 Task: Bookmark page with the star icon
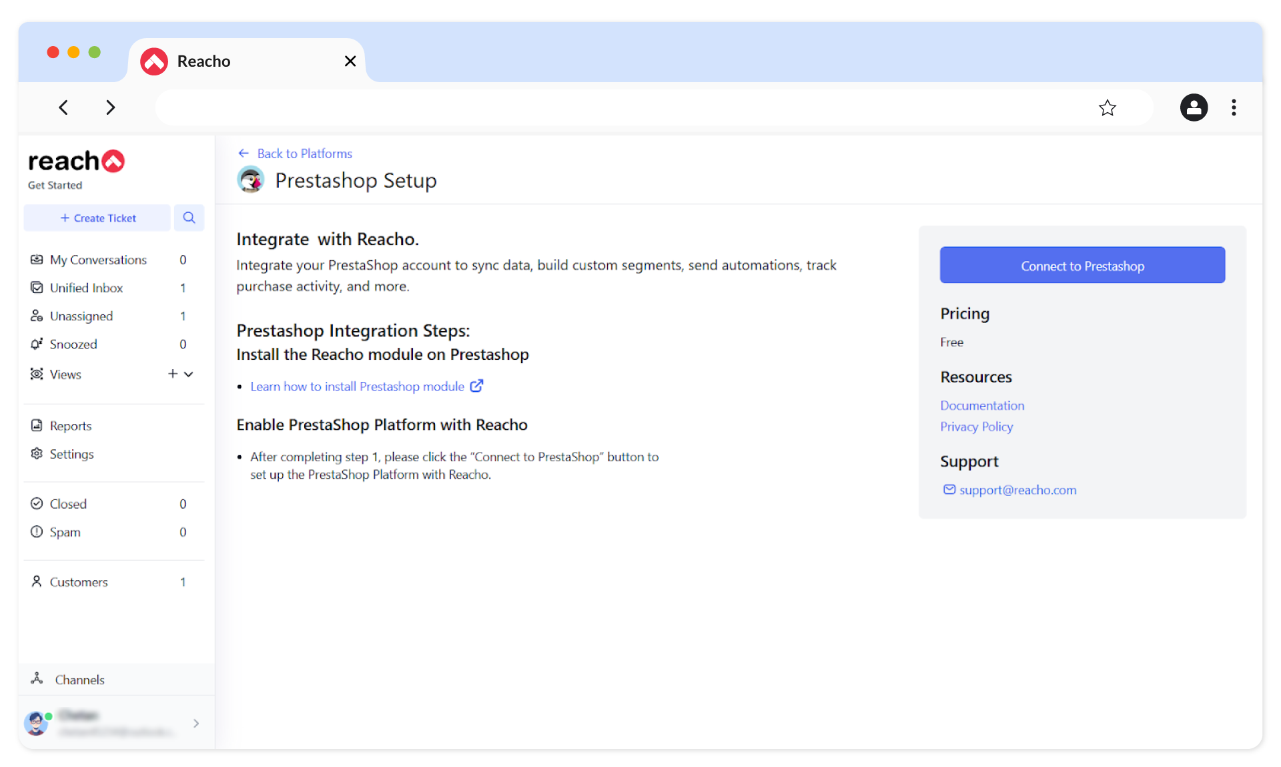1107,107
